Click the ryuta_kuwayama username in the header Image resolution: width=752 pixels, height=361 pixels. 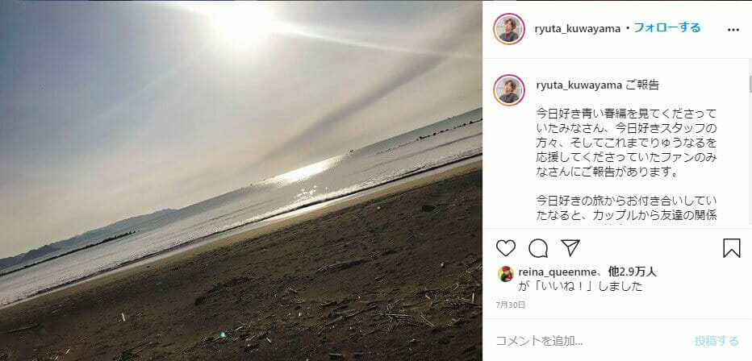click(578, 29)
